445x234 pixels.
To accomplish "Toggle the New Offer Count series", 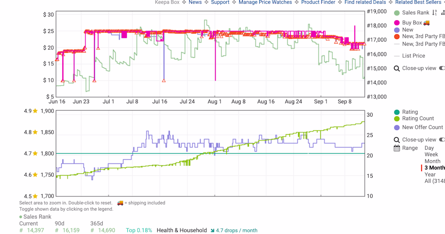I will pos(422,127).
